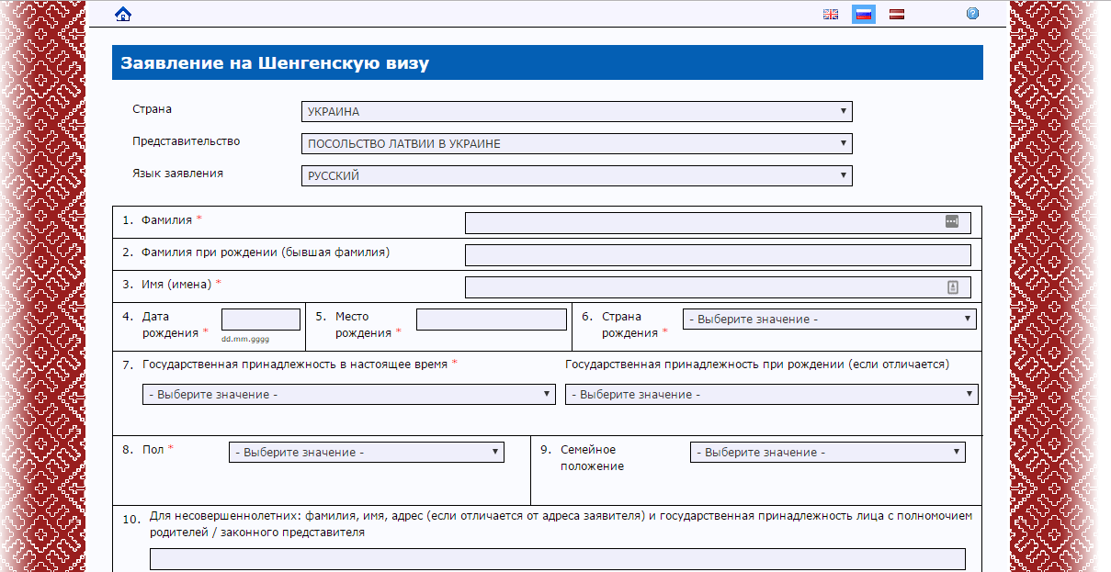Expand the Представительство dropdown

(x=576, y=144)
